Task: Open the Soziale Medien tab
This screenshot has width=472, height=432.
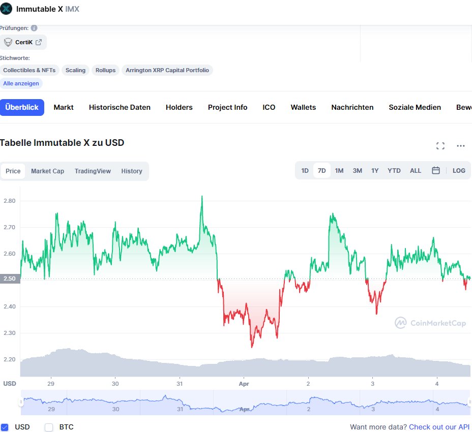Action: point(415,107)
